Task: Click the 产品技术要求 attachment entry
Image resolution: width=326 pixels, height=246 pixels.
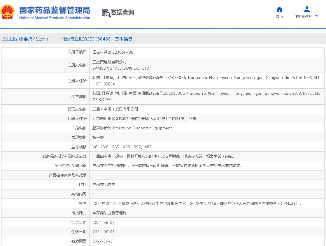Action: (104, 184)
